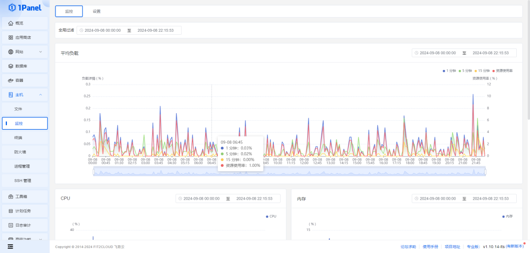Click the 计划任务 scheduled tasks icon
The image size is (530, 253).
[11, 211]
